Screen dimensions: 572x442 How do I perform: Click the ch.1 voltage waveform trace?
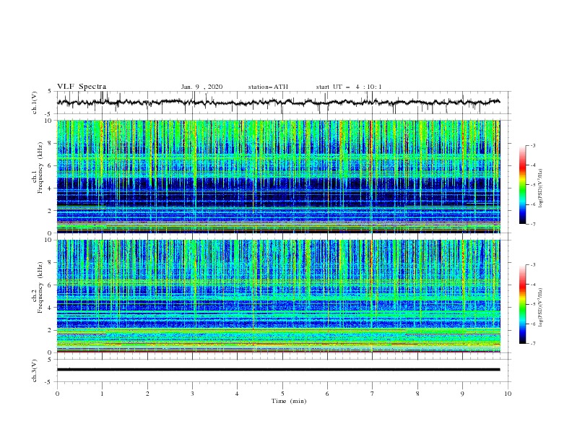[x=278, y=103]
